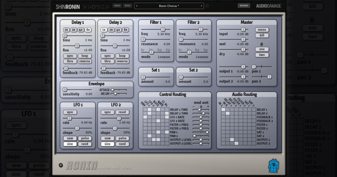
Task: Click the Filter 1 freq slider handle
Action: tap(163, 29)
